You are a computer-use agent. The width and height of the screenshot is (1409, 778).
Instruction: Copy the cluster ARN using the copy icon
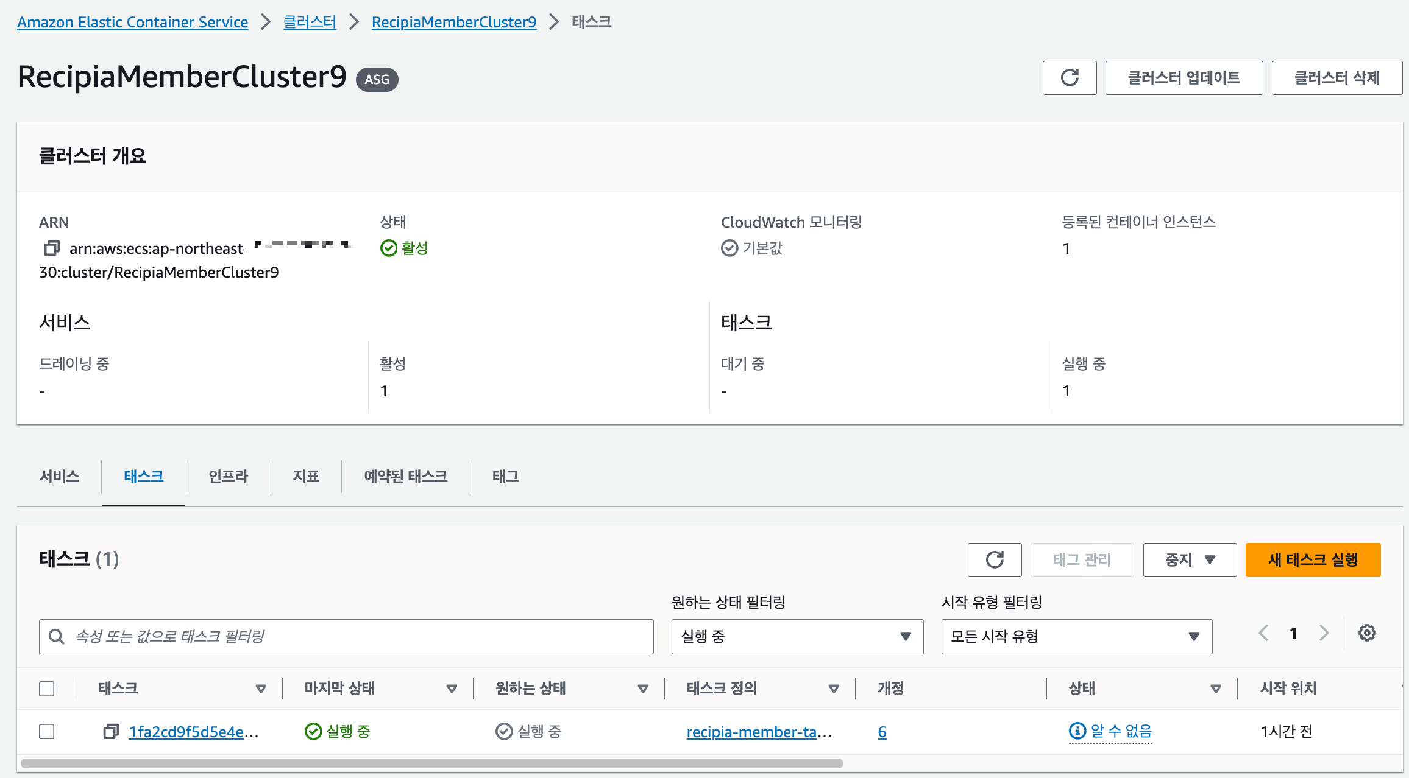[52, 248]
